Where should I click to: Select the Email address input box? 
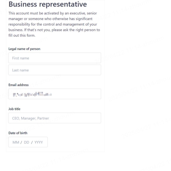[x=55, y=94]
